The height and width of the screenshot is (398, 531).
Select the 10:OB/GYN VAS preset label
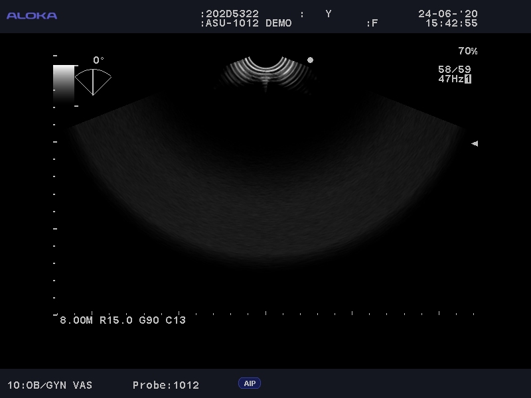pos(50,385)
